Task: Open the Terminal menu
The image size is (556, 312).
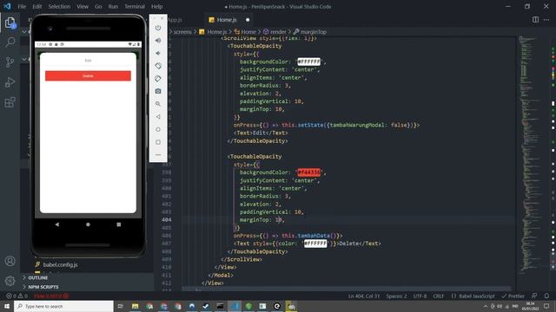Action: click(135, 6)
